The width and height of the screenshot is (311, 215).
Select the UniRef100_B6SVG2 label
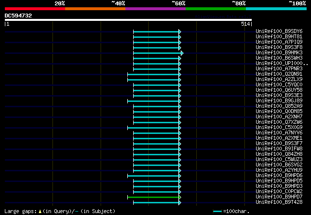coord(279,165)
